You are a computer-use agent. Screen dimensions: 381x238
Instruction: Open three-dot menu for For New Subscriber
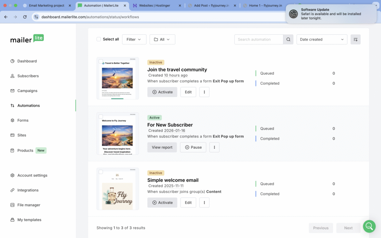[214, 147]
